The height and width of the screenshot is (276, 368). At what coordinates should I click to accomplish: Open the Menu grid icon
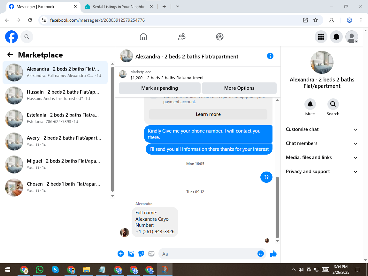pyautogui.click(x=321, y=37)
